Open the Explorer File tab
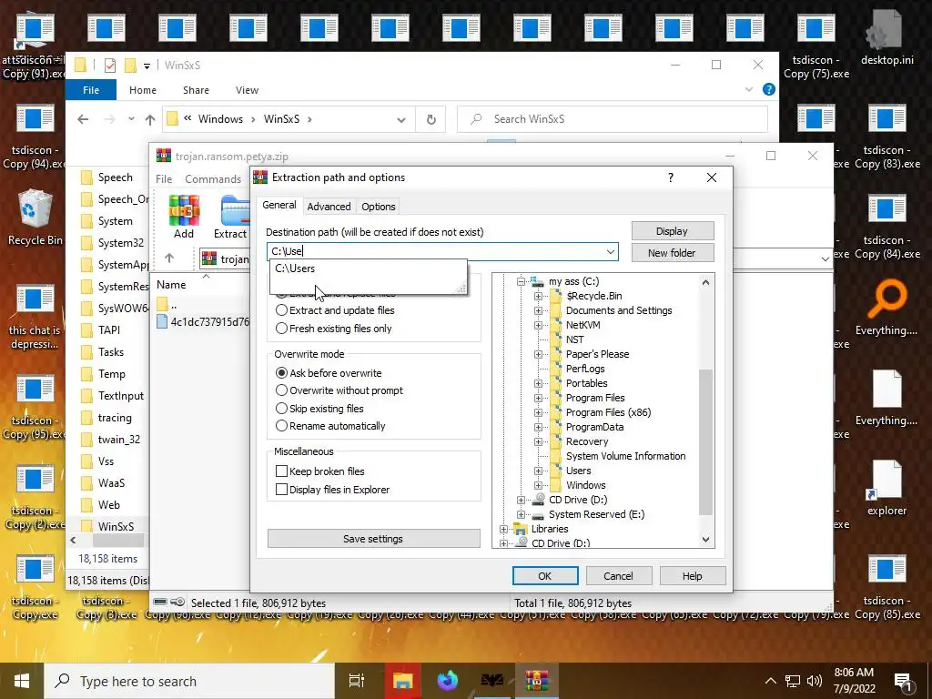 (91, 90)
